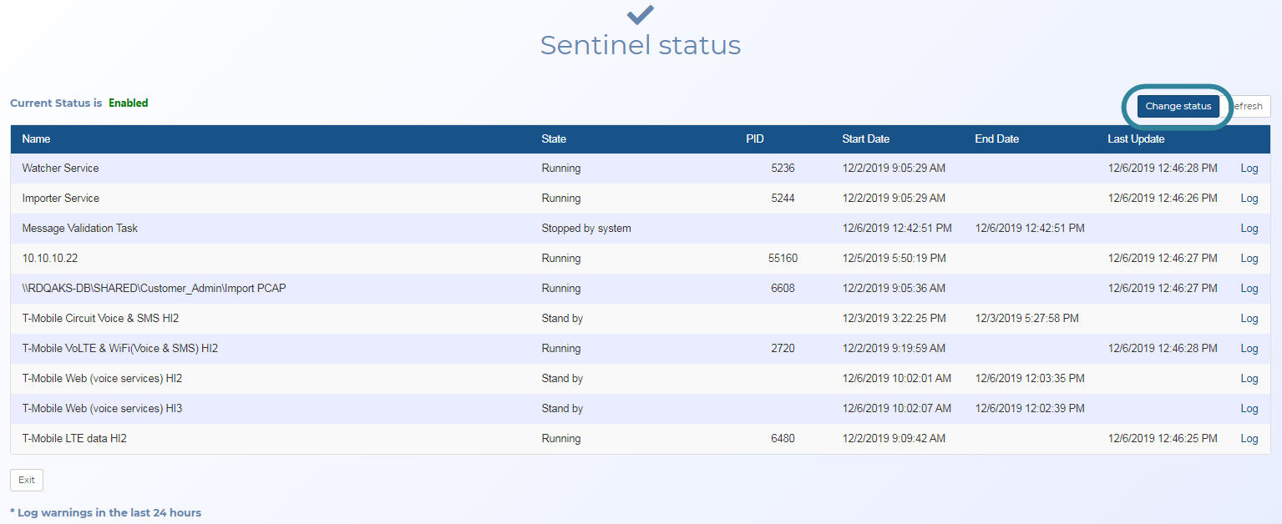Click the Last Update column header
Image resolution: width=1282 pixels, height=524 pixels.
[1136, 139]
